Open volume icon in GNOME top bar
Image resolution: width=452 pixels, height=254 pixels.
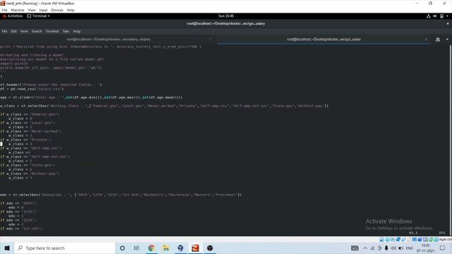click(x=435, y=16)
